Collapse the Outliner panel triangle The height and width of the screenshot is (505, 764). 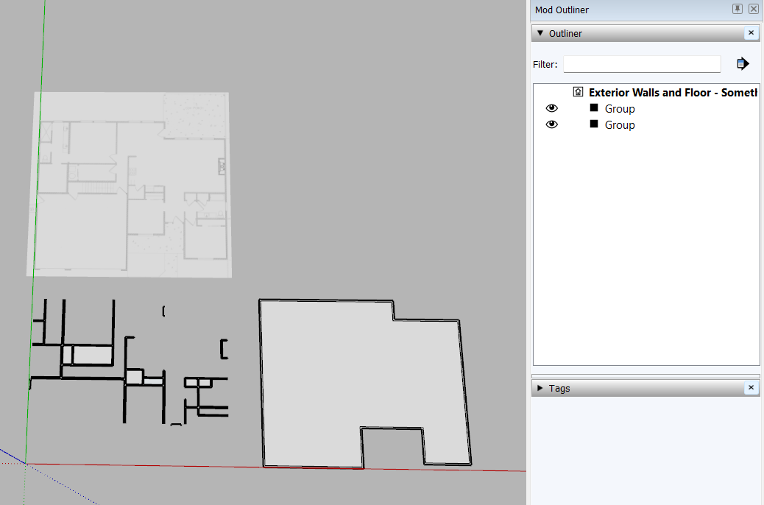540,33
